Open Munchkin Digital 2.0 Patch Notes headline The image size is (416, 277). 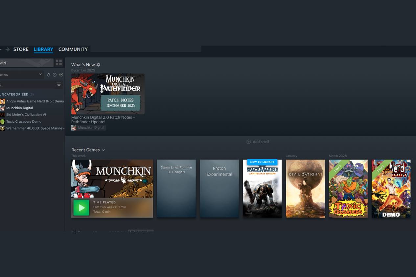click(103, 119)
